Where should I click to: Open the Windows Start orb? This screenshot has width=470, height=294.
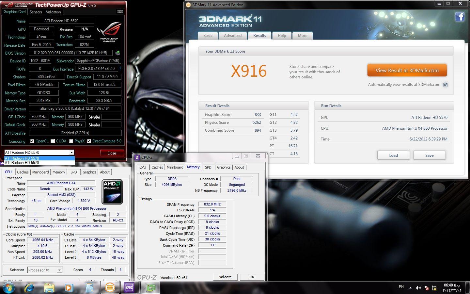click(x=9, y=288)
